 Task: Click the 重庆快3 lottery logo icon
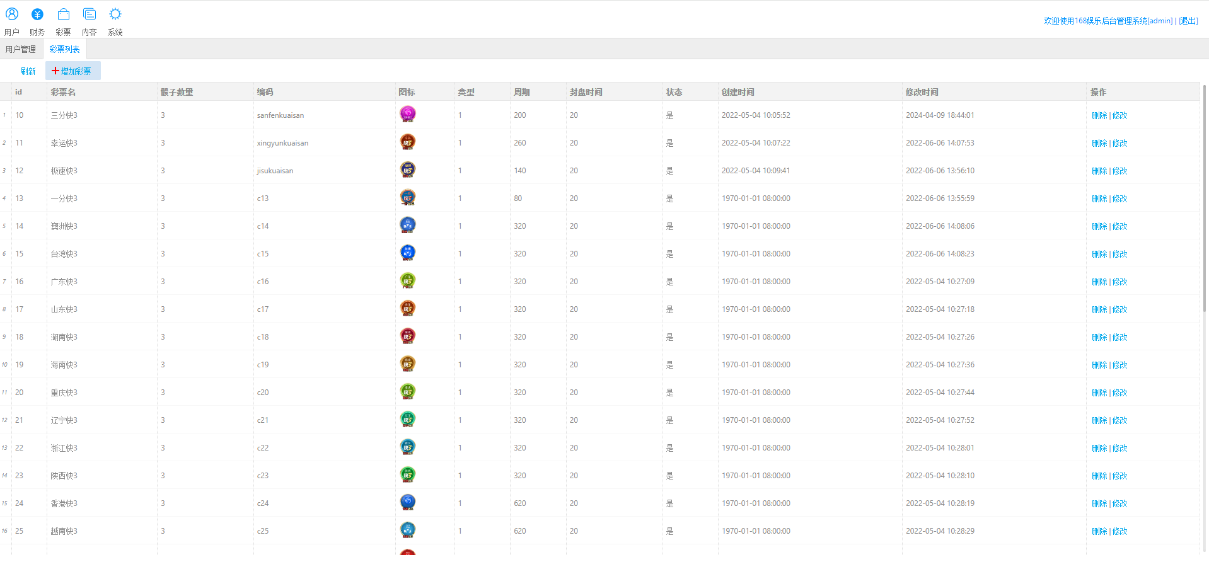pos(408,391)
